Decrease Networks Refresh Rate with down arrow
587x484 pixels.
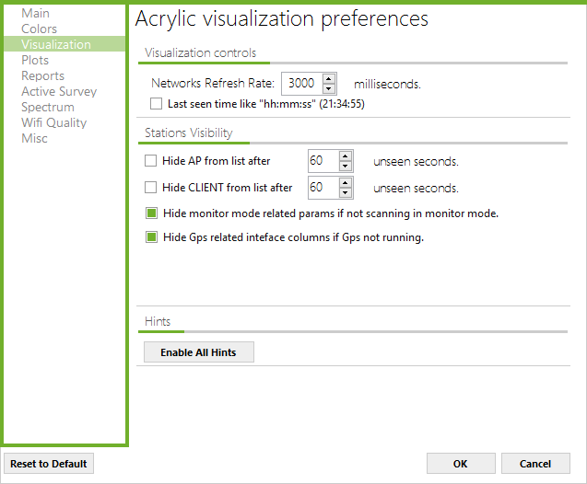point(328,88)
